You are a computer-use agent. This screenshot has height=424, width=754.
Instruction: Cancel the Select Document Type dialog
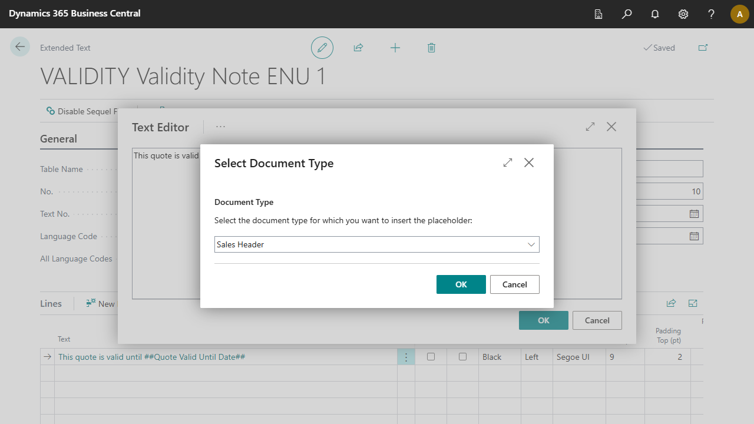click(x=514, y=284)
